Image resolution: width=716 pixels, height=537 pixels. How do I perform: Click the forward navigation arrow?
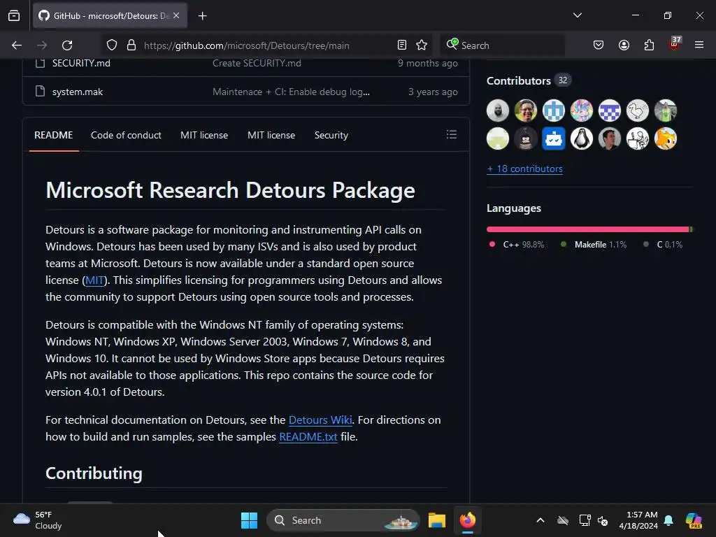click(42, 45)
